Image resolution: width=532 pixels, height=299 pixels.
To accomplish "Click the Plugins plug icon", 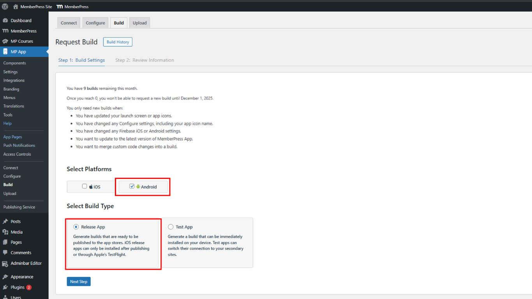I will point(5,287).
